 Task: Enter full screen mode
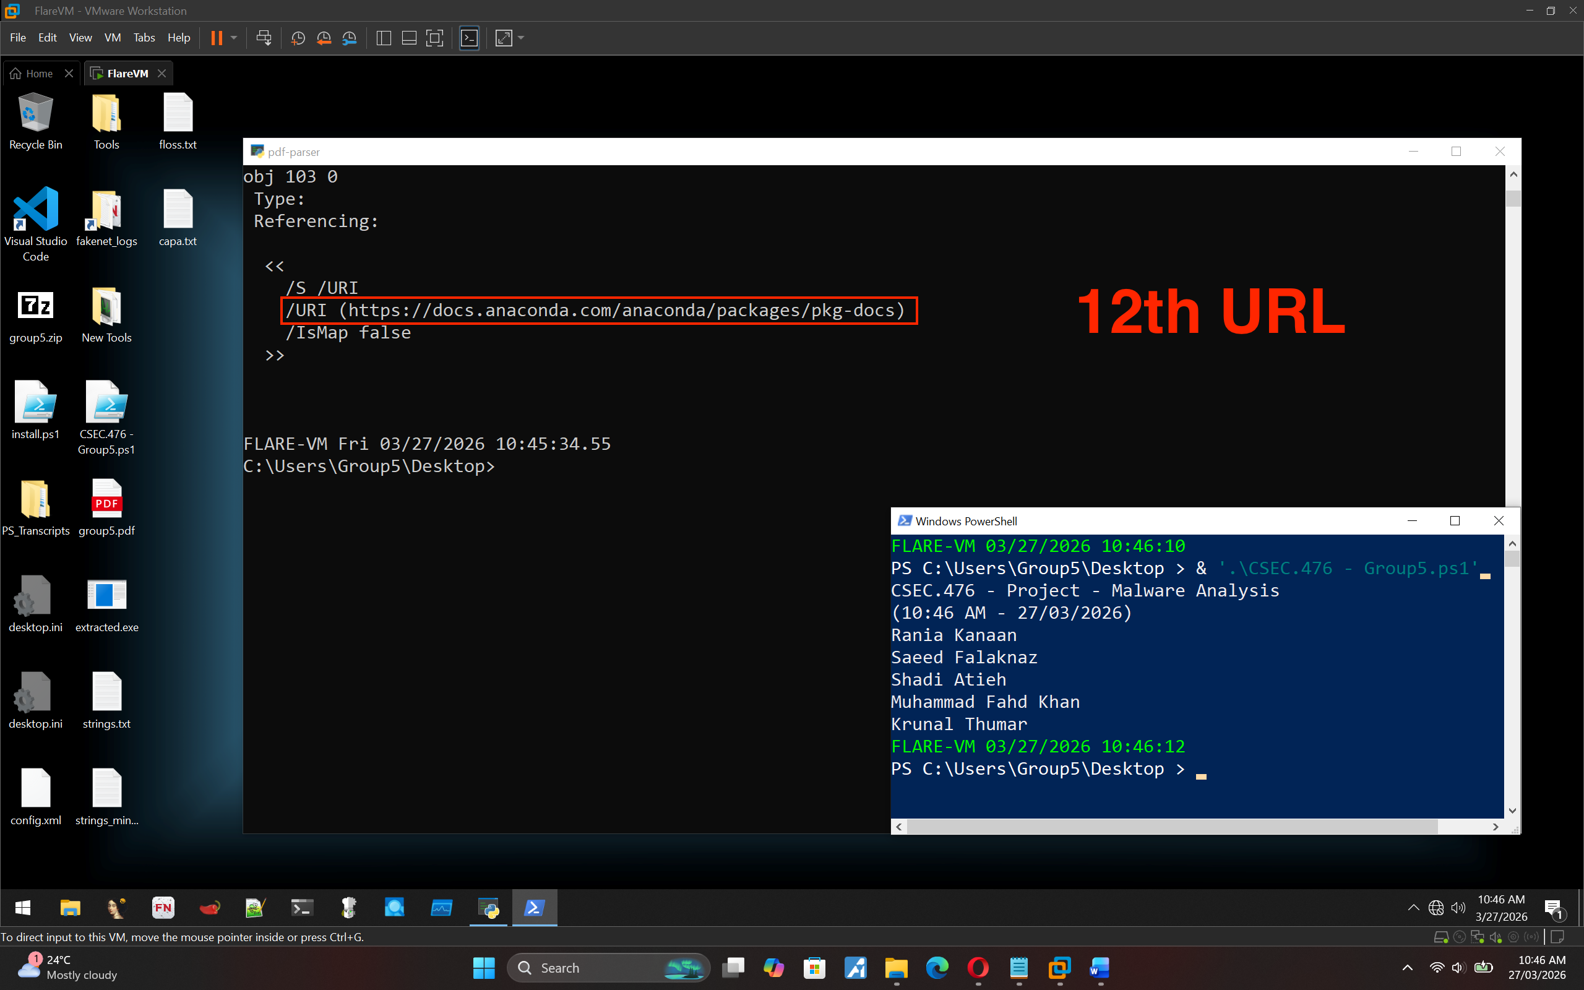click(434, 38)
